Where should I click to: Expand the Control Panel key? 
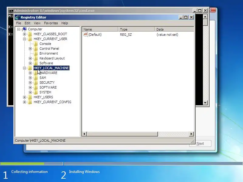pyautogui.click(x=30, y=49)
